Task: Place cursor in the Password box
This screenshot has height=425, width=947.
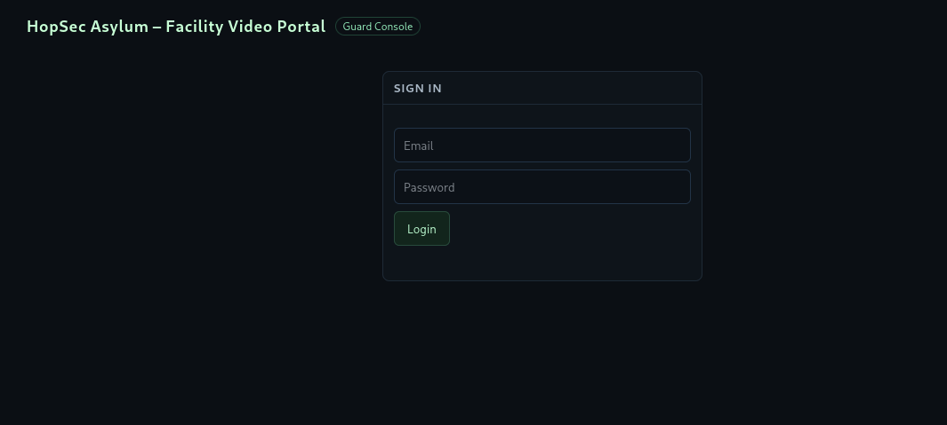Action: coord(542,187)
